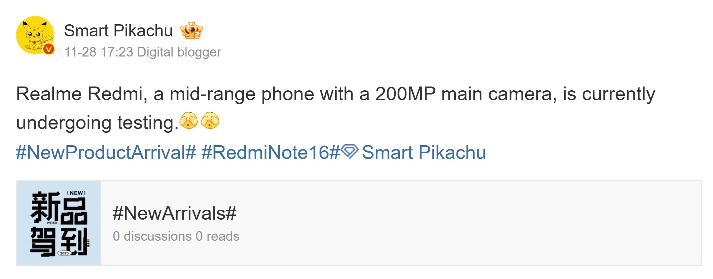Click the 0 discussions 0 reads text
The width and height of the screenshot is (713, 279).
[x=176, y=236]
